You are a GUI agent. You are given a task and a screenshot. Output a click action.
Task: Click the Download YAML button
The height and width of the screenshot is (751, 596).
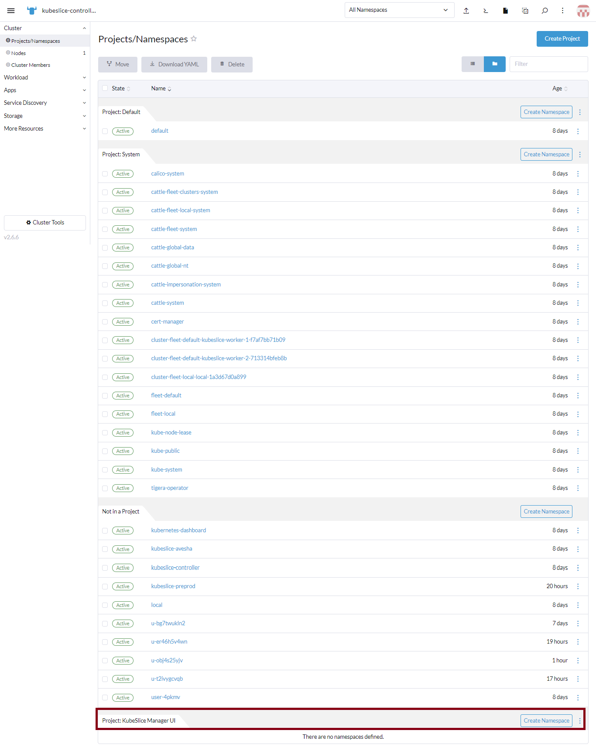click(x=174, y=65)
